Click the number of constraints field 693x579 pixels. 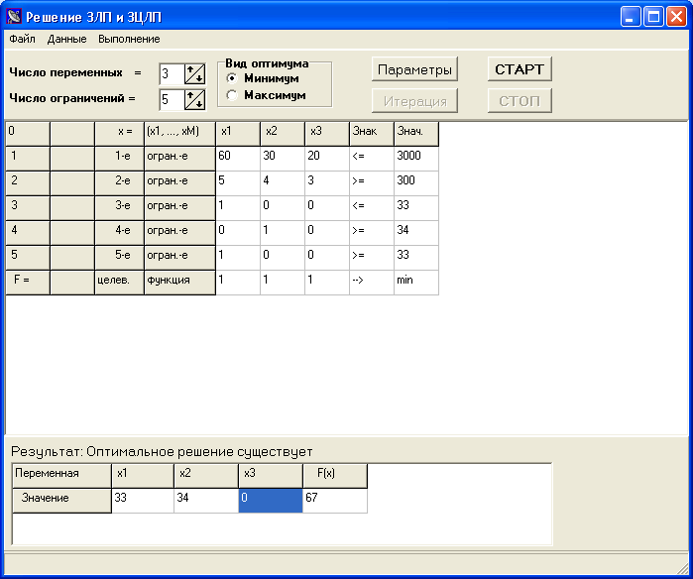point(172,99)
